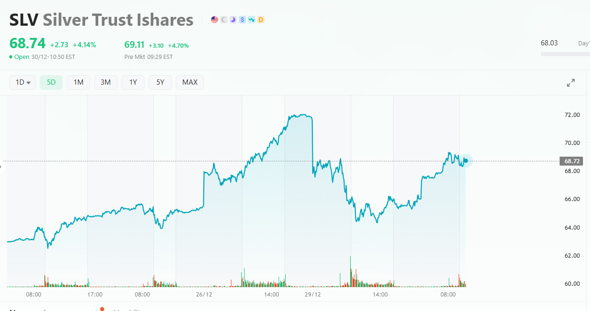This screenshot has height=311, width=590.
Task: Click the purple moon overnight icon
Action: (x=233, y=20)
